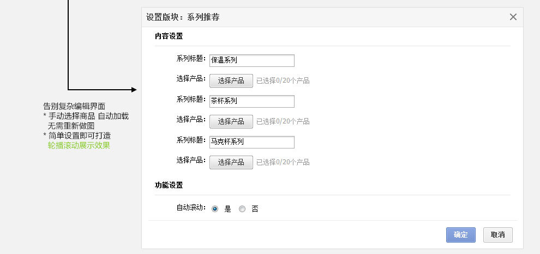Click the dialog title 设置版块：系列推荐
The width and height of the screenshot is (540, 254).
click(x=183, y=17)
